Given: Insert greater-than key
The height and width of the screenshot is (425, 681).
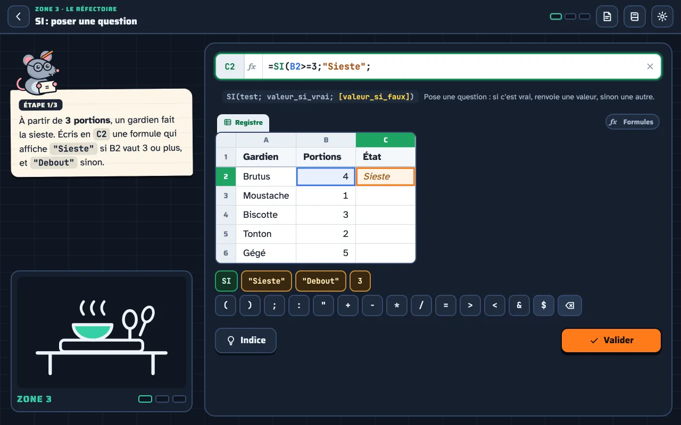Looking at the screenshot, I should [470, 305].
